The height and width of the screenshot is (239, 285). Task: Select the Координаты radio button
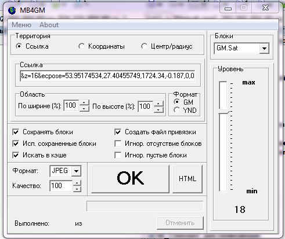(81, 46)
